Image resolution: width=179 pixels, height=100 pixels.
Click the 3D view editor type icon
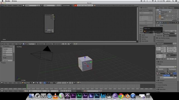point(2,83)
